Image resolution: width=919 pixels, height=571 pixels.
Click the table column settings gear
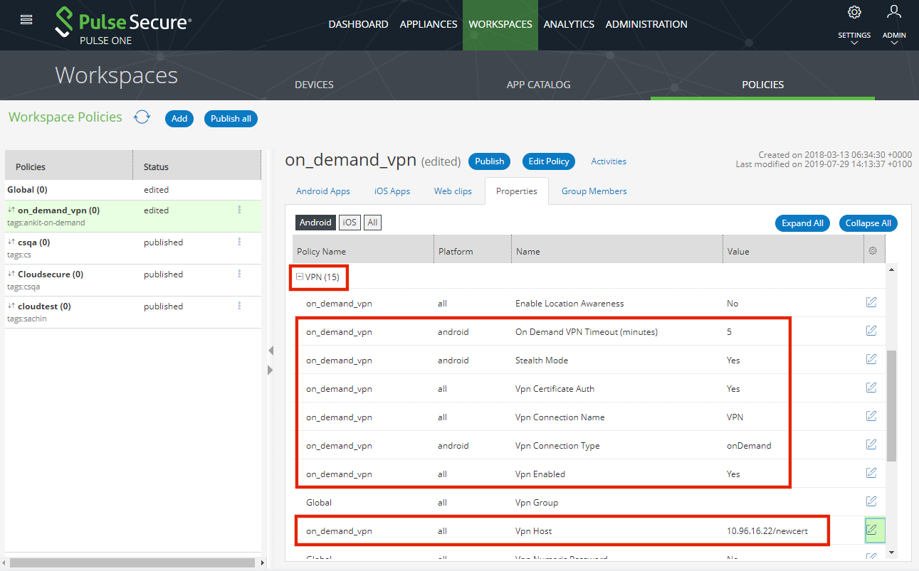point(873,251)
